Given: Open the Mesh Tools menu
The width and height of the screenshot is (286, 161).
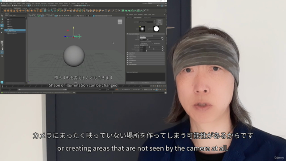Looking at the screenshot, I should coord(44,3).
